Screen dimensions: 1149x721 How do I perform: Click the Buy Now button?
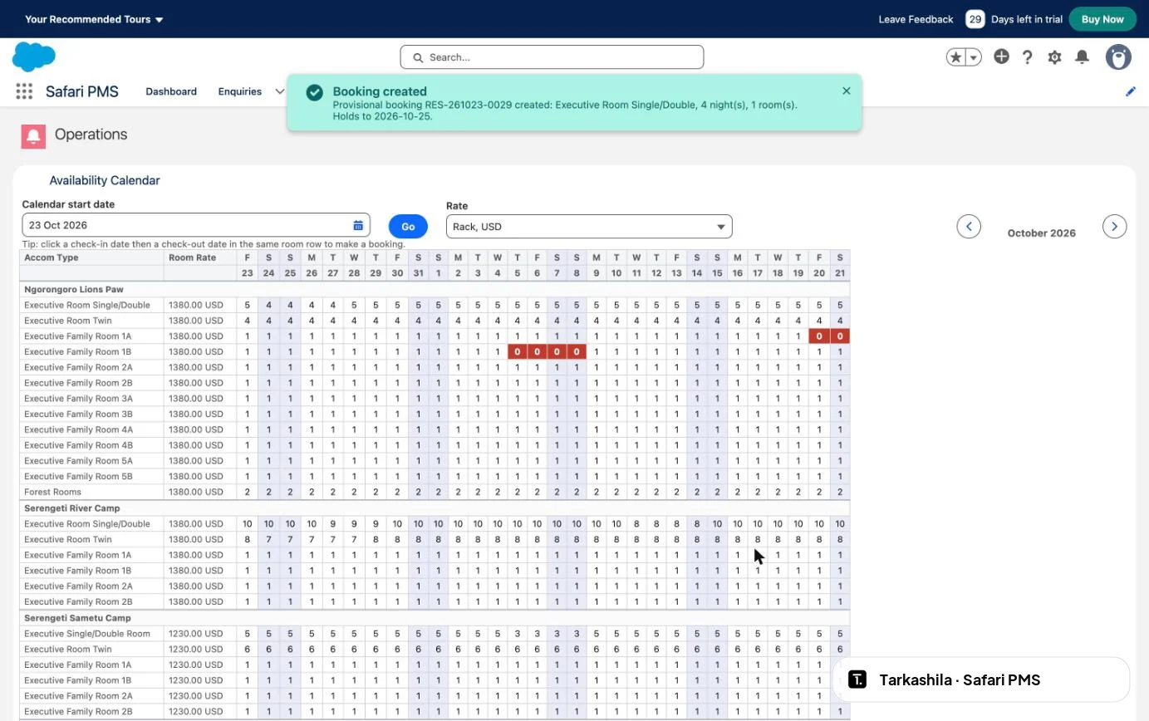1102,19
